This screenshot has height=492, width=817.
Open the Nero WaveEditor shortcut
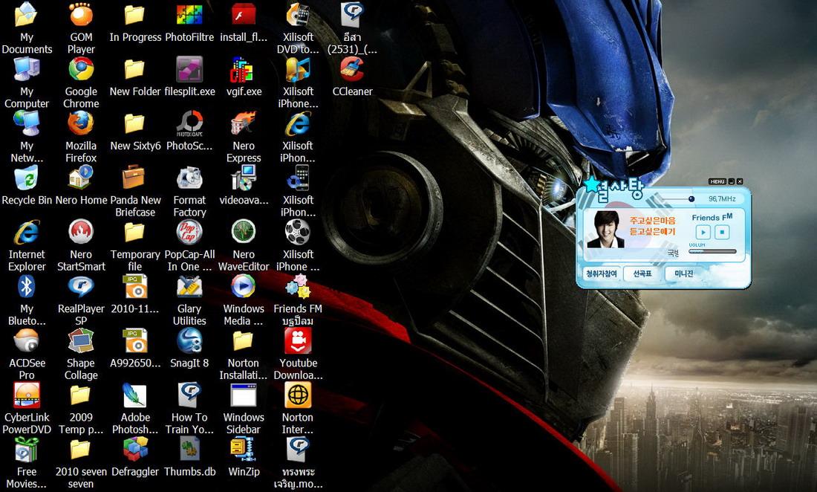(x=244, y=245)
